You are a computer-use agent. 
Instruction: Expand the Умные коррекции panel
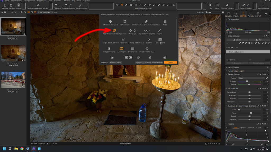[x=226, y=71]
